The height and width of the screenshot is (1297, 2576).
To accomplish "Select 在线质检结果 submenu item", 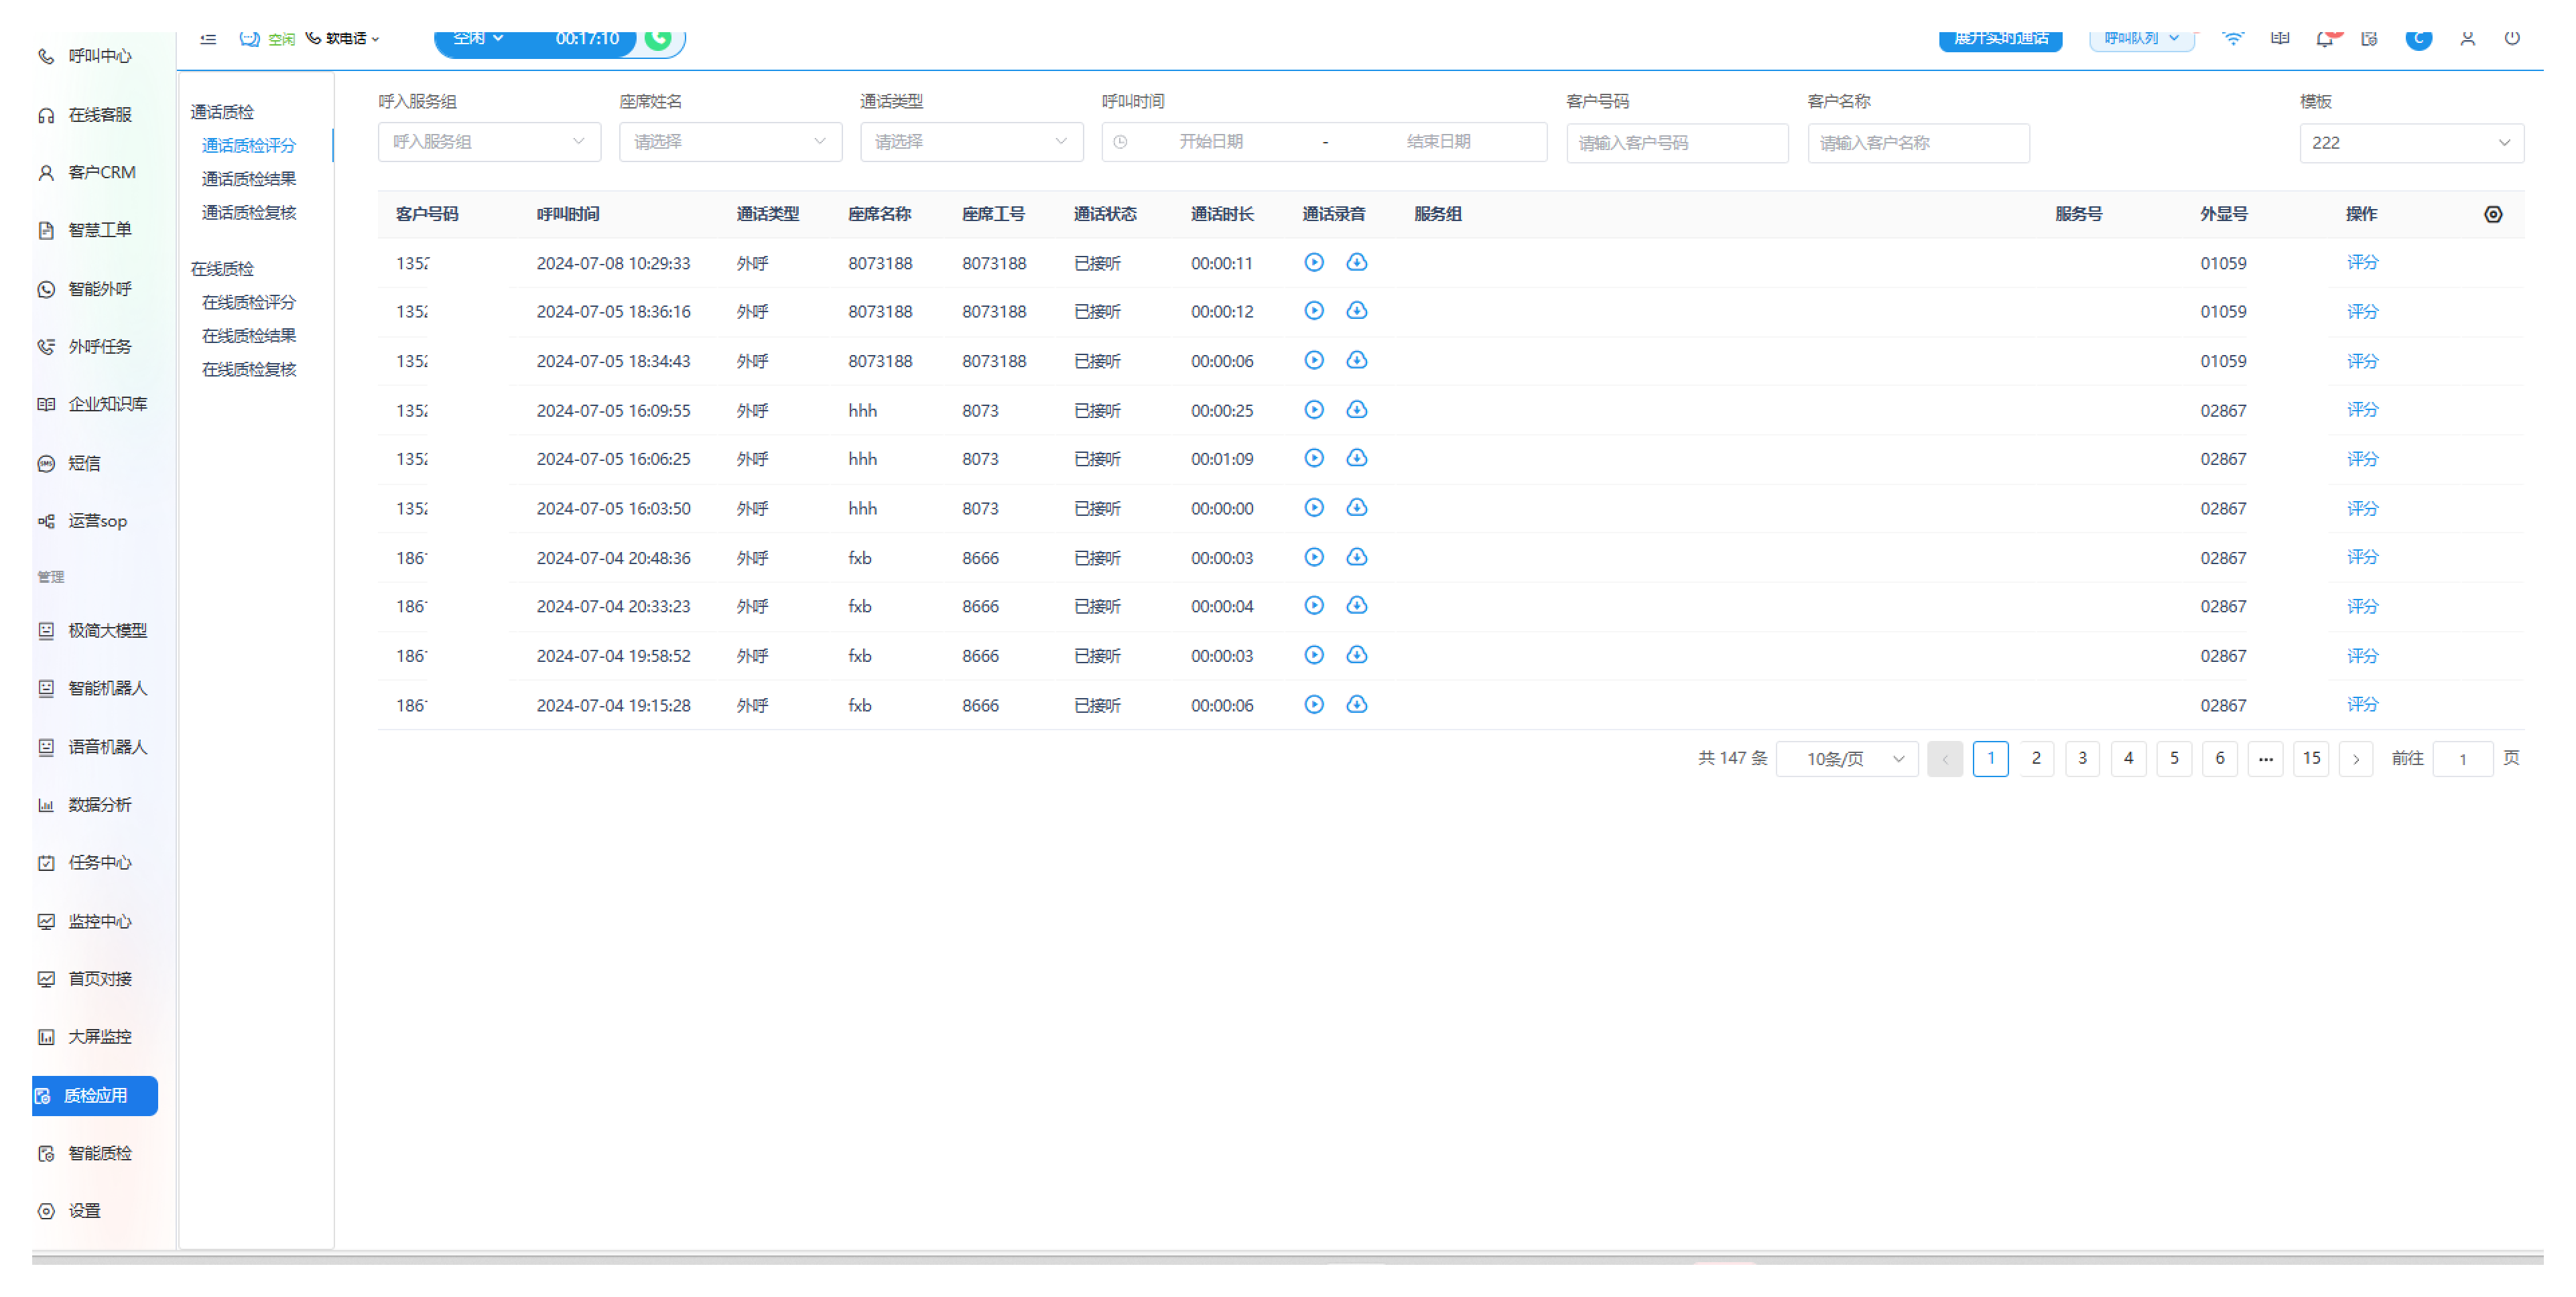I will point(249,336).
